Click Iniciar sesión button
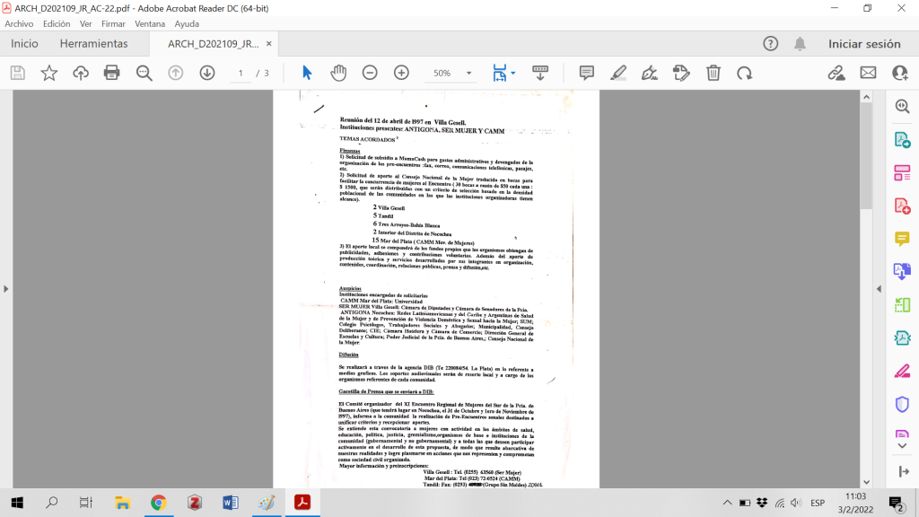Viewport: 919px width, 517px height. coord(863,43)
